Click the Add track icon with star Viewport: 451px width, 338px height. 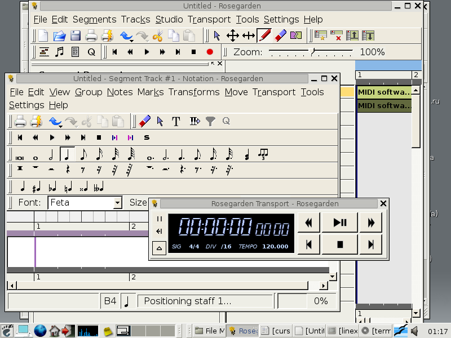[320, 35]
